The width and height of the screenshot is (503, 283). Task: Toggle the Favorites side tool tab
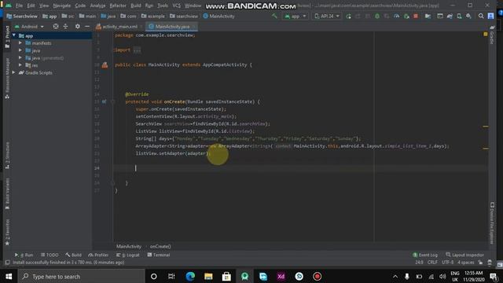click(x=7, y=232)
